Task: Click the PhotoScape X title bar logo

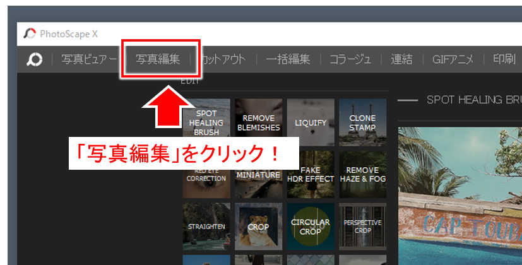Action: point(30,33)
